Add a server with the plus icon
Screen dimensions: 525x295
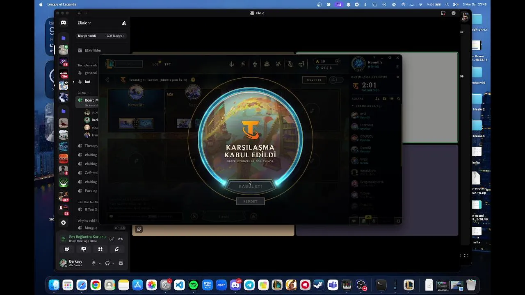pyautogui.click(x=63, y=223)
